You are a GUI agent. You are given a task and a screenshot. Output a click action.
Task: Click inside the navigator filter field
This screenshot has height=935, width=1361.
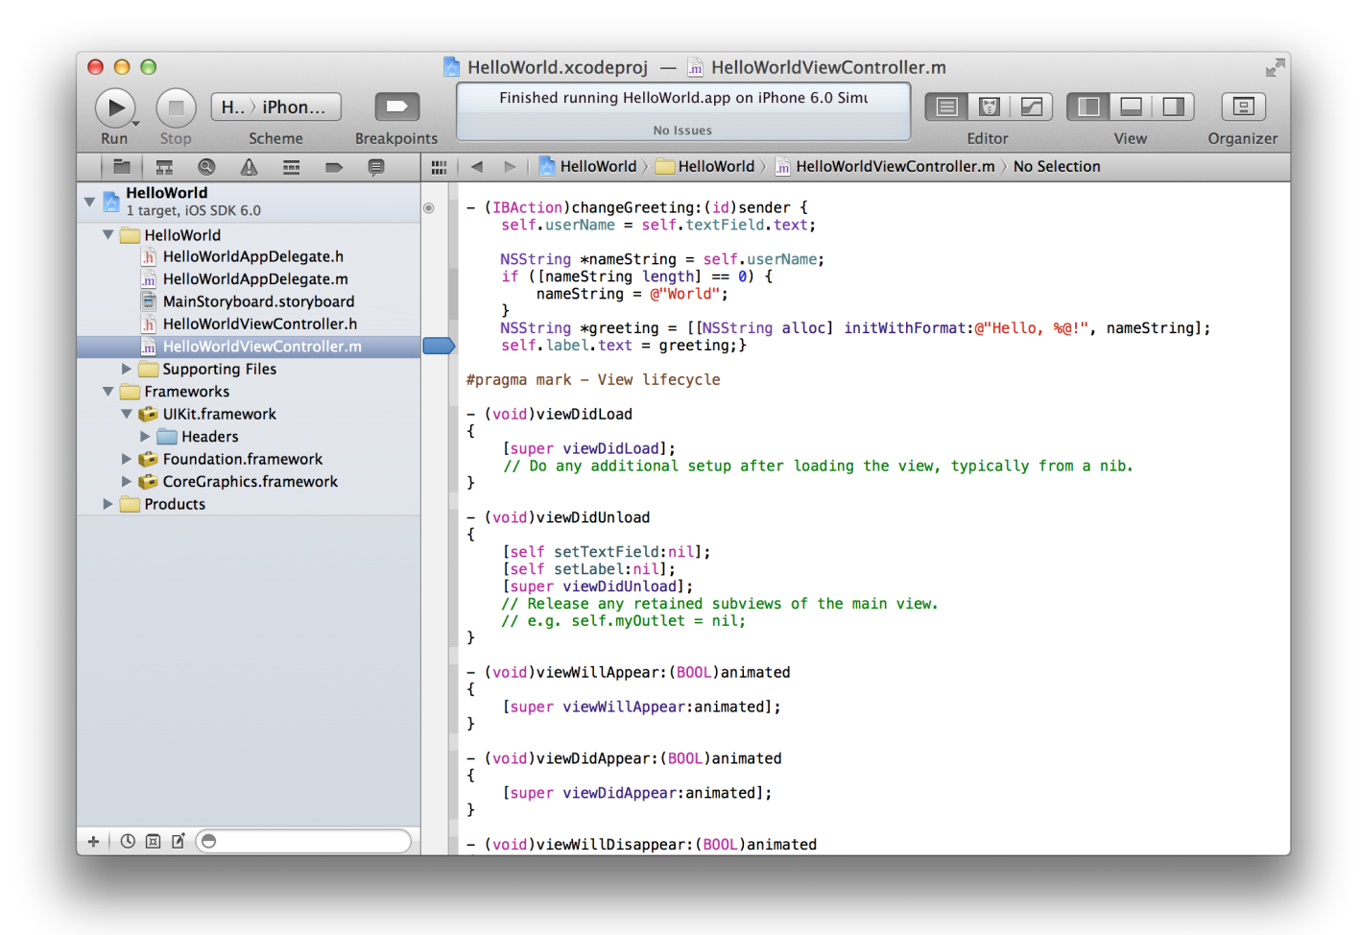[x=302, y=841]
